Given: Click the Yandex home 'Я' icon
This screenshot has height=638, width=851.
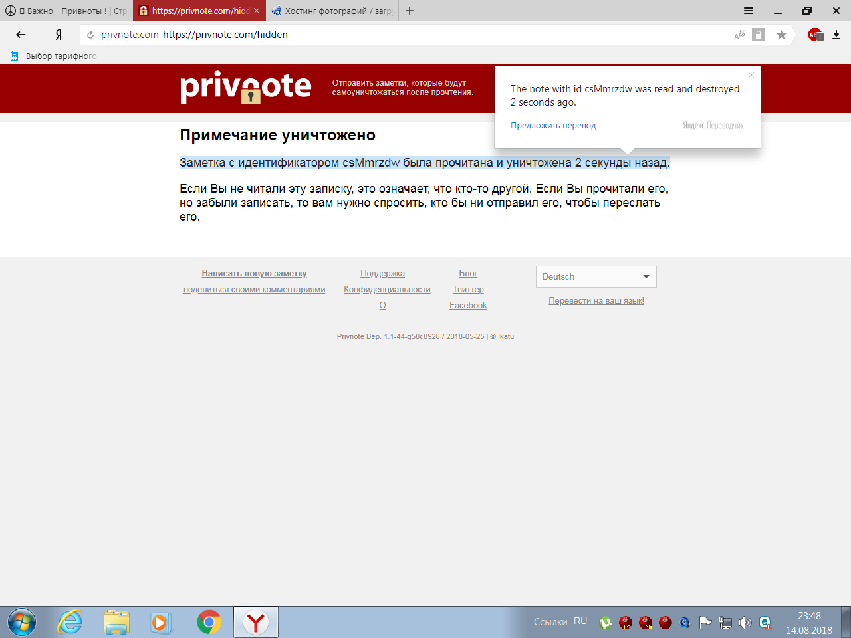Looking at the screenshot, I should pos(59,35).
